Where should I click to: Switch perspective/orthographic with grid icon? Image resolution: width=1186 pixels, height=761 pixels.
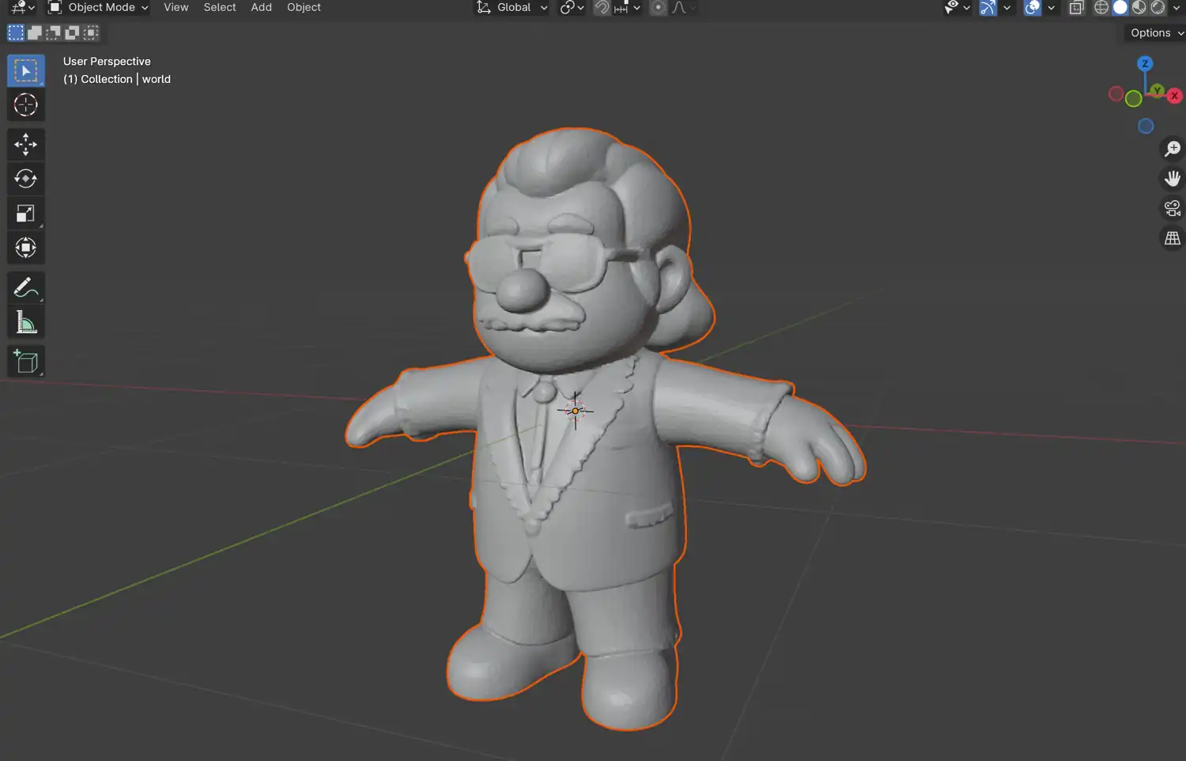1173,238
